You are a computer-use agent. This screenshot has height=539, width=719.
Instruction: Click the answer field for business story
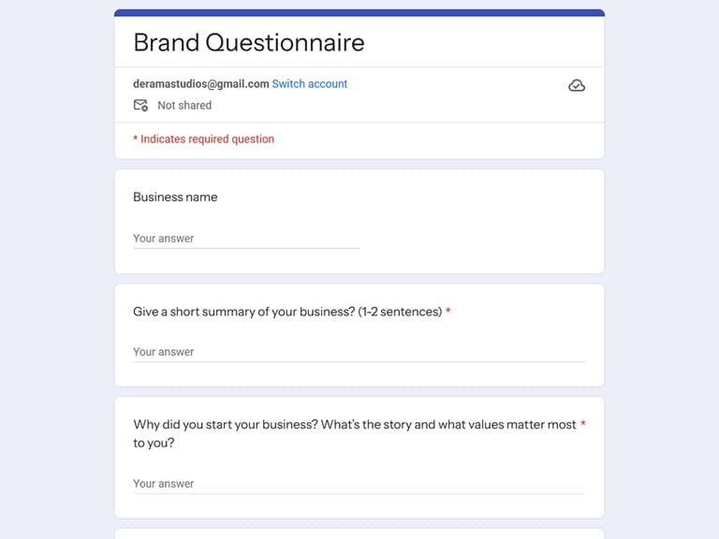359,484
